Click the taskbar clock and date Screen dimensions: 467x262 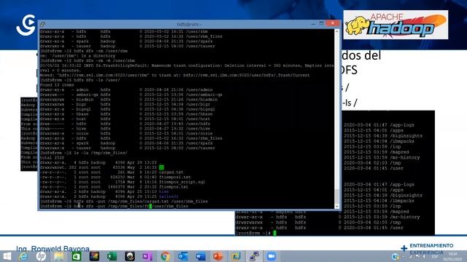pos(452,256)
